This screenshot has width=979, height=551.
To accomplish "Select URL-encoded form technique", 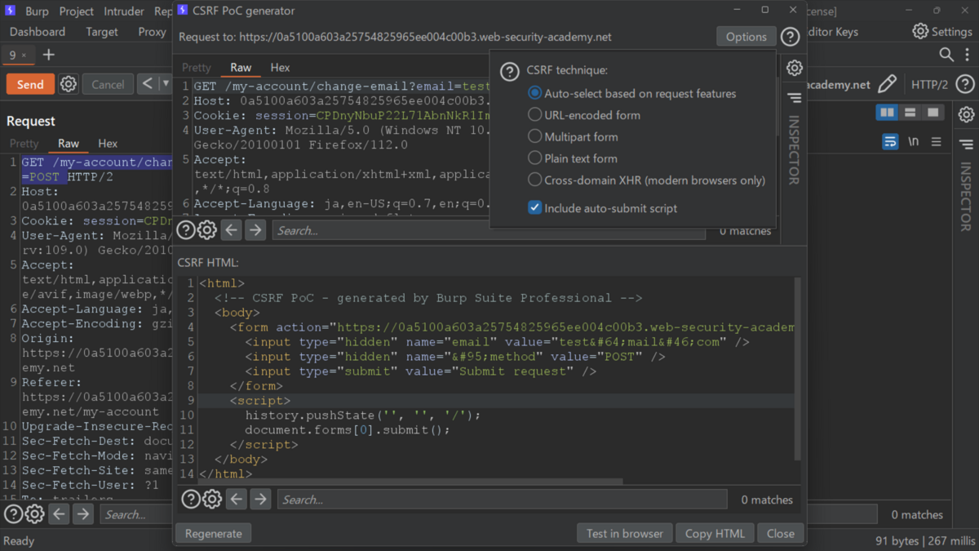I will coord(584,115).
